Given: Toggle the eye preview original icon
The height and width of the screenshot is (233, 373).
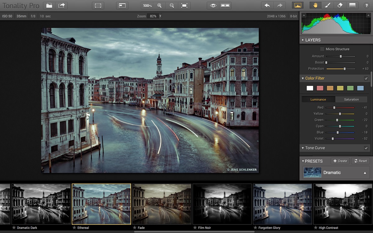Looking at the screenshot, I should pyautogui.click(x=213, y=6).
